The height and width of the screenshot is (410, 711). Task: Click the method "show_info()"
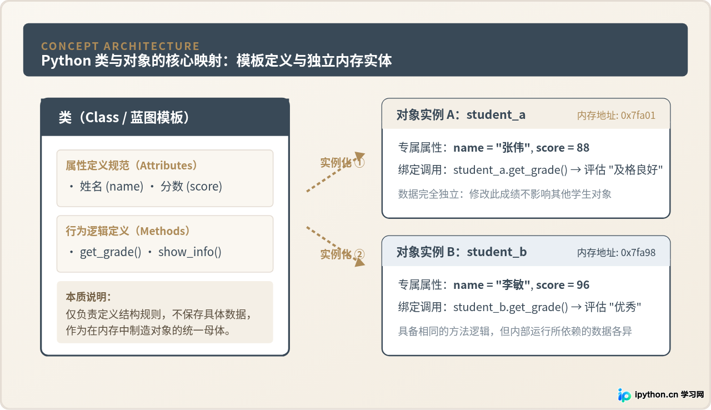190,252
